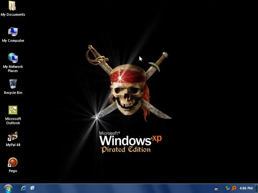The width and height of the screenshot is (258, 193).
Task: Click the "My Network Places" label text
Action: pyautogui.click(x=13, y=69)
